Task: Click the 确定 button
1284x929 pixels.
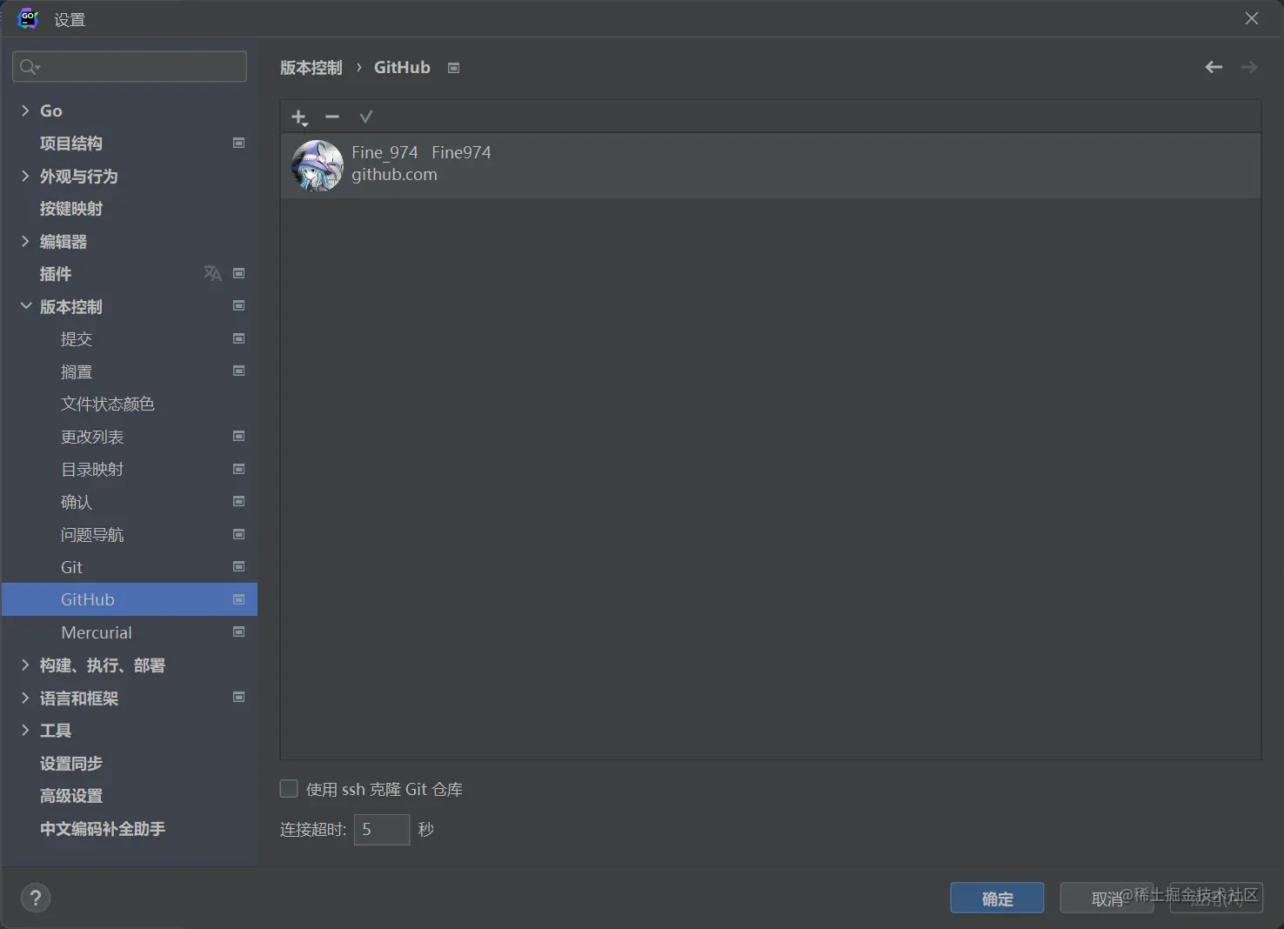Action: 997,899
